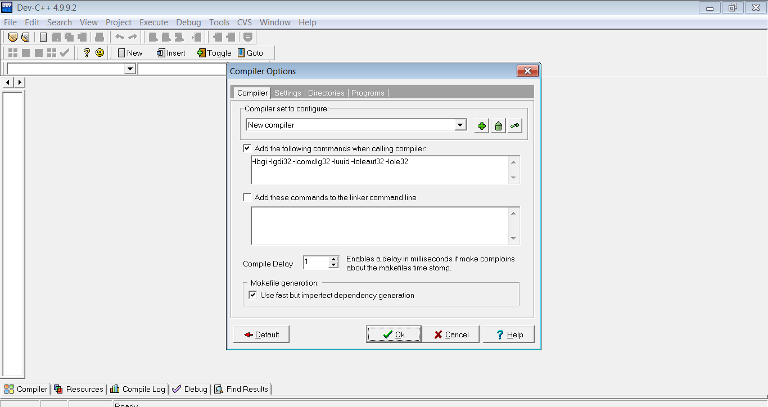Open the Tools menu
Image resolution: width=768 pixels, height=407 pixels.
point(219,22)
